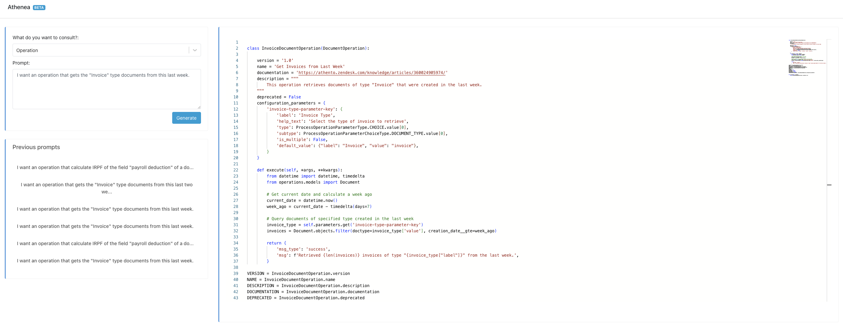The width and height of the screenshot is (843, 329).
Task: Click the prompt textarea resize handle
Action: coord(199,107)
